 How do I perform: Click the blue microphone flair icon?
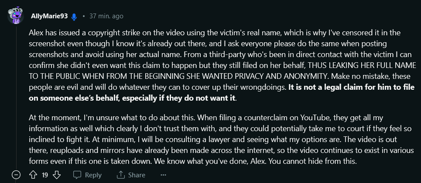coord(74,17)
